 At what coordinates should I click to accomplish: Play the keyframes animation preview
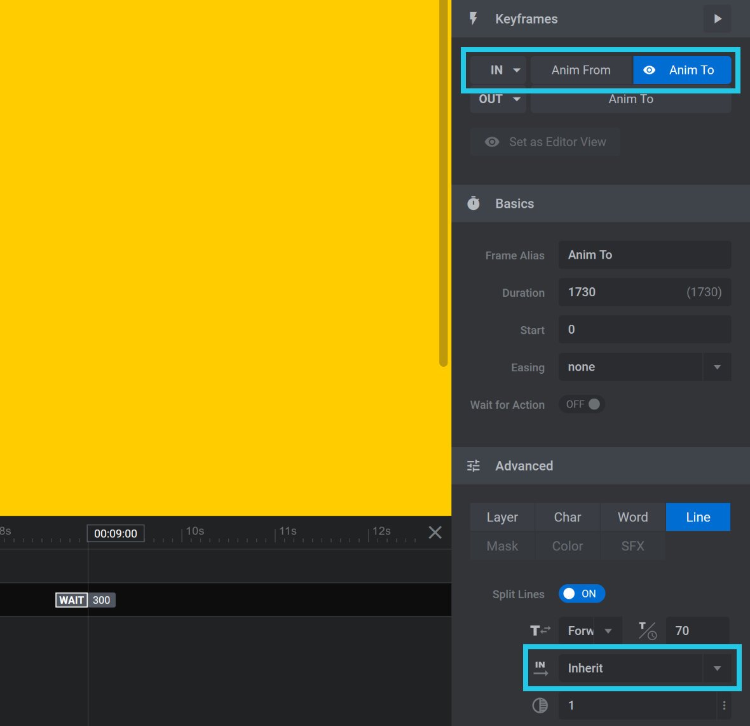click(x=718, y=18)
